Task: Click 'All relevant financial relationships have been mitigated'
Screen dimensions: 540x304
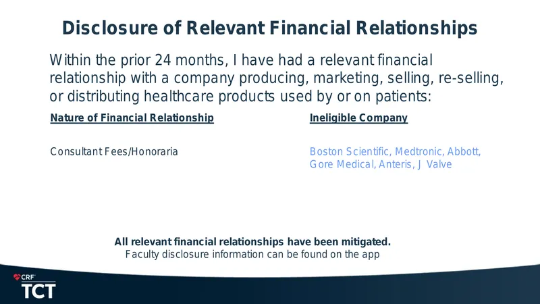Action: (252, 242)
